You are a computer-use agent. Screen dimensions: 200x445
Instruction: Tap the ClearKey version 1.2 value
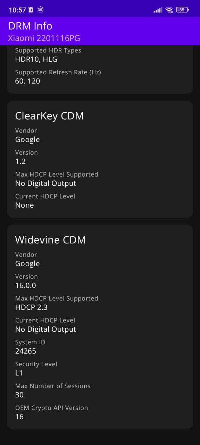[20, 161]
